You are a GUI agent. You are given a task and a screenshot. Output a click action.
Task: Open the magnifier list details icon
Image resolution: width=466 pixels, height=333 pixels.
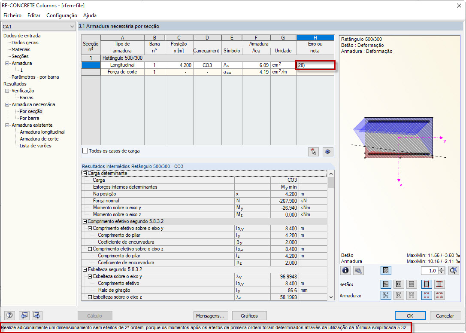[358, 271]
